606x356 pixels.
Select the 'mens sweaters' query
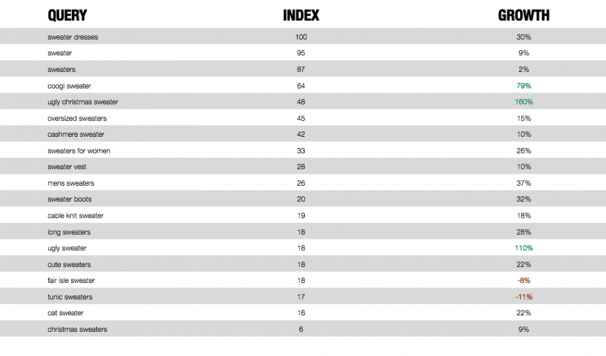[70, 183]
